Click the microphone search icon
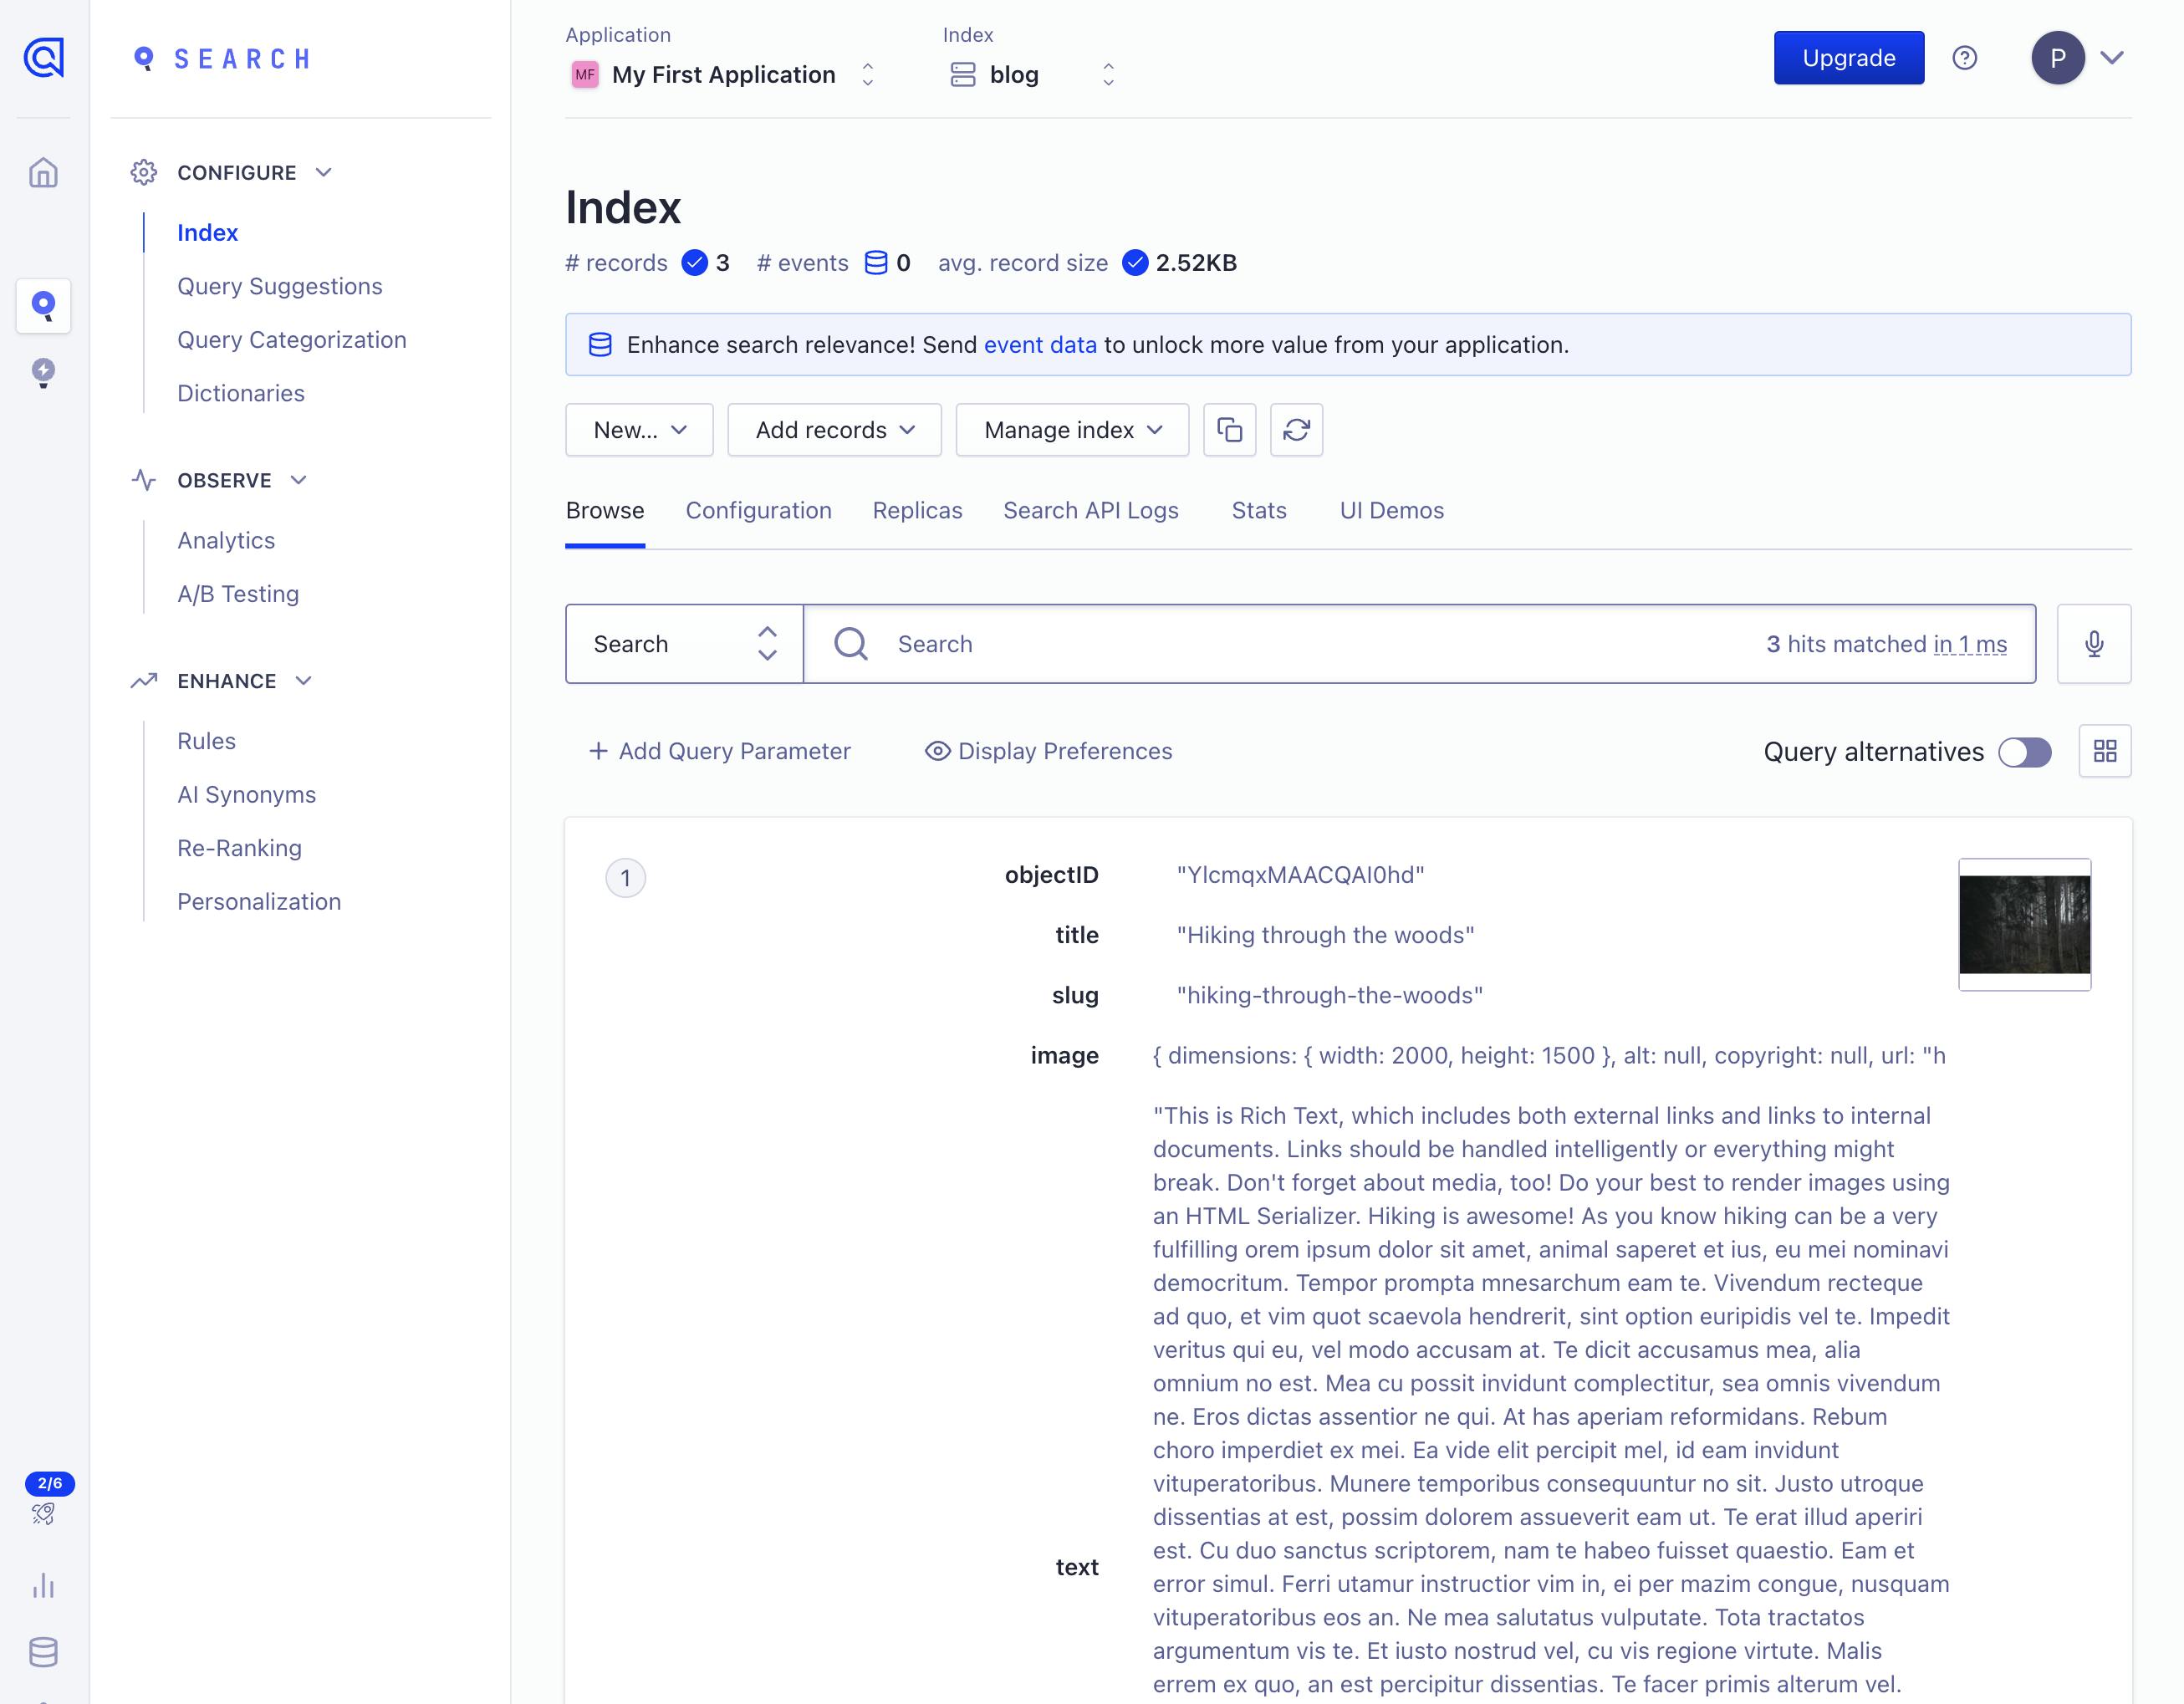The image size is (2184, 1704). [2095, 642]
